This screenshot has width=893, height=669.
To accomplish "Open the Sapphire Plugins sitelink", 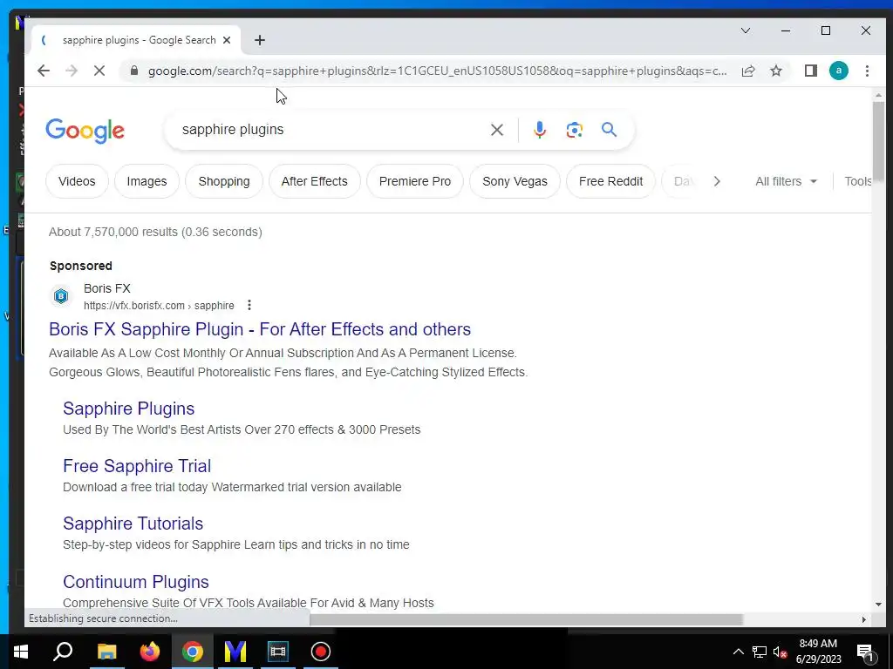I will click(129, 409).
